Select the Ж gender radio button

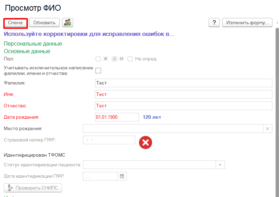[x=98, y=59]
